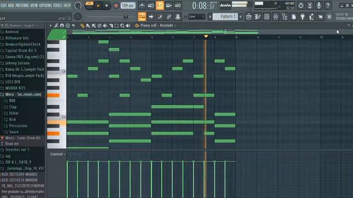The width and height of the screenshot is (353, 198).
Task: Open the TOOLS menu
Action: point(57,5)
